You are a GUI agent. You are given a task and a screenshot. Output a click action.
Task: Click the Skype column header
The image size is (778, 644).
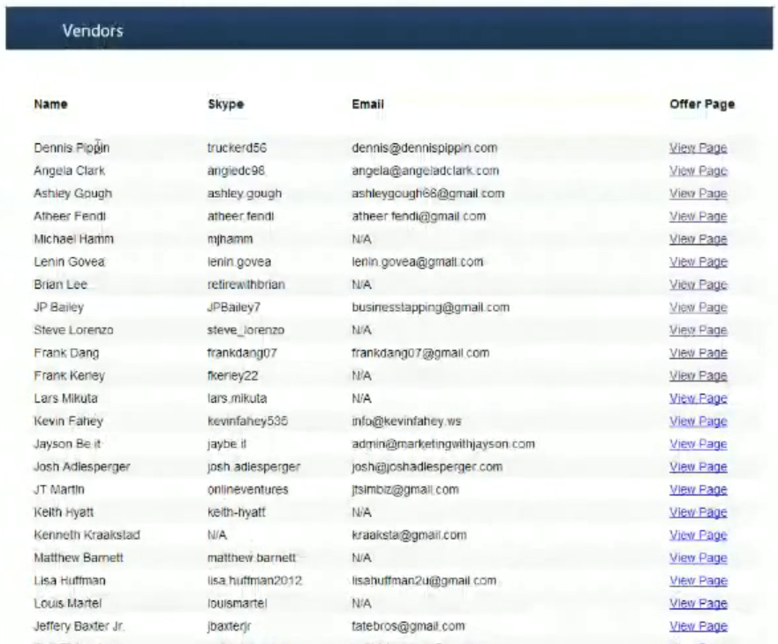coord(226,104)
